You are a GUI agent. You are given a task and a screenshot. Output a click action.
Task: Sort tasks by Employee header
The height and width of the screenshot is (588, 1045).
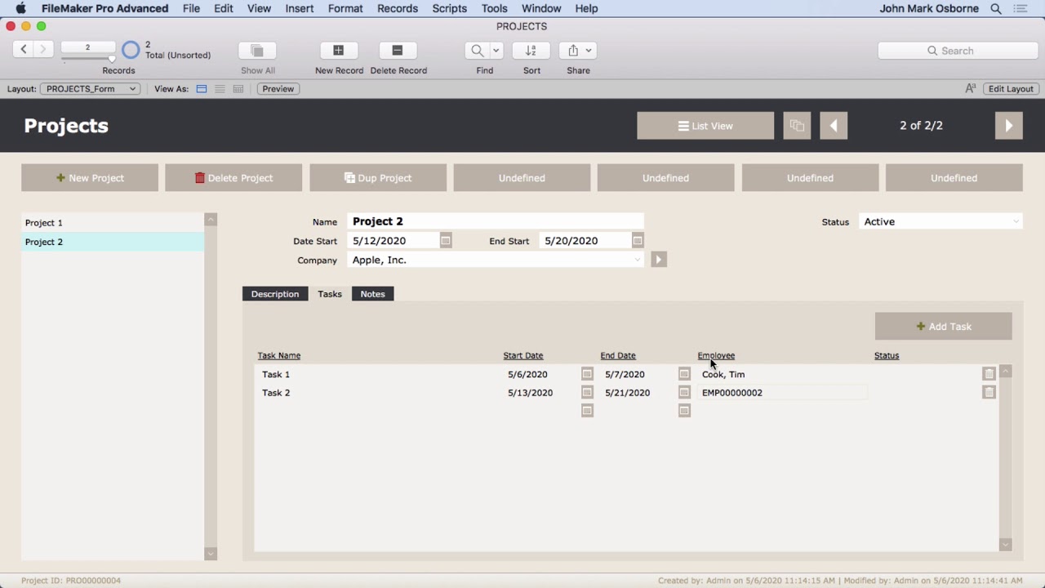tap(716, 355)
